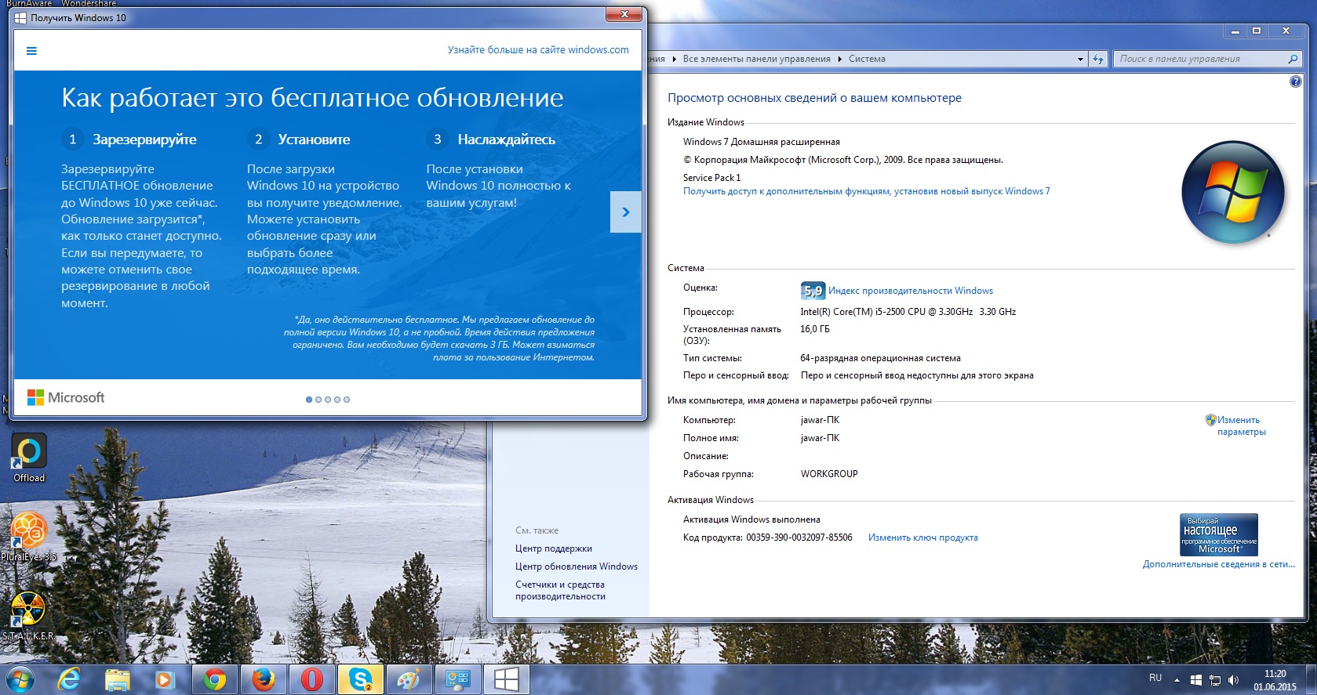Click the 16,0 ГБ memory value
Screen dimensions: 1317x695
(x=814, y=329)
